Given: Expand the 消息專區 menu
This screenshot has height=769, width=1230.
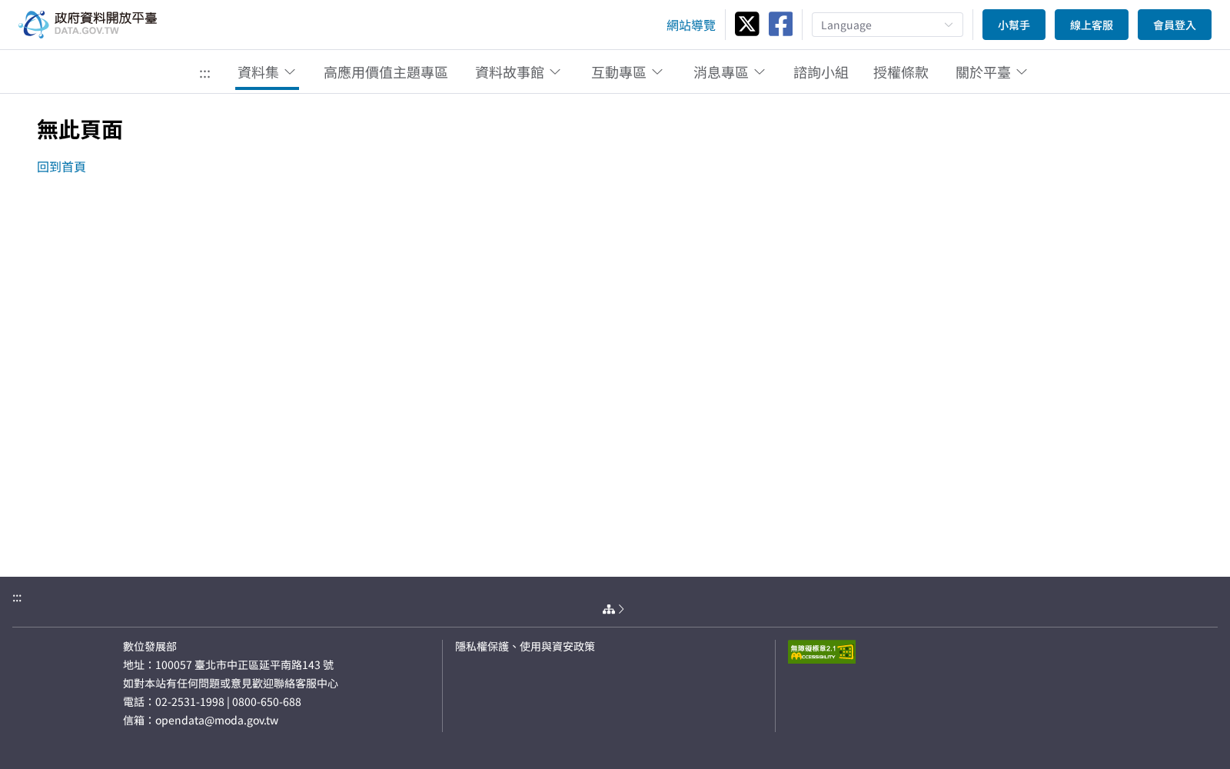Looking at the screenshot, I should point(730,72).
